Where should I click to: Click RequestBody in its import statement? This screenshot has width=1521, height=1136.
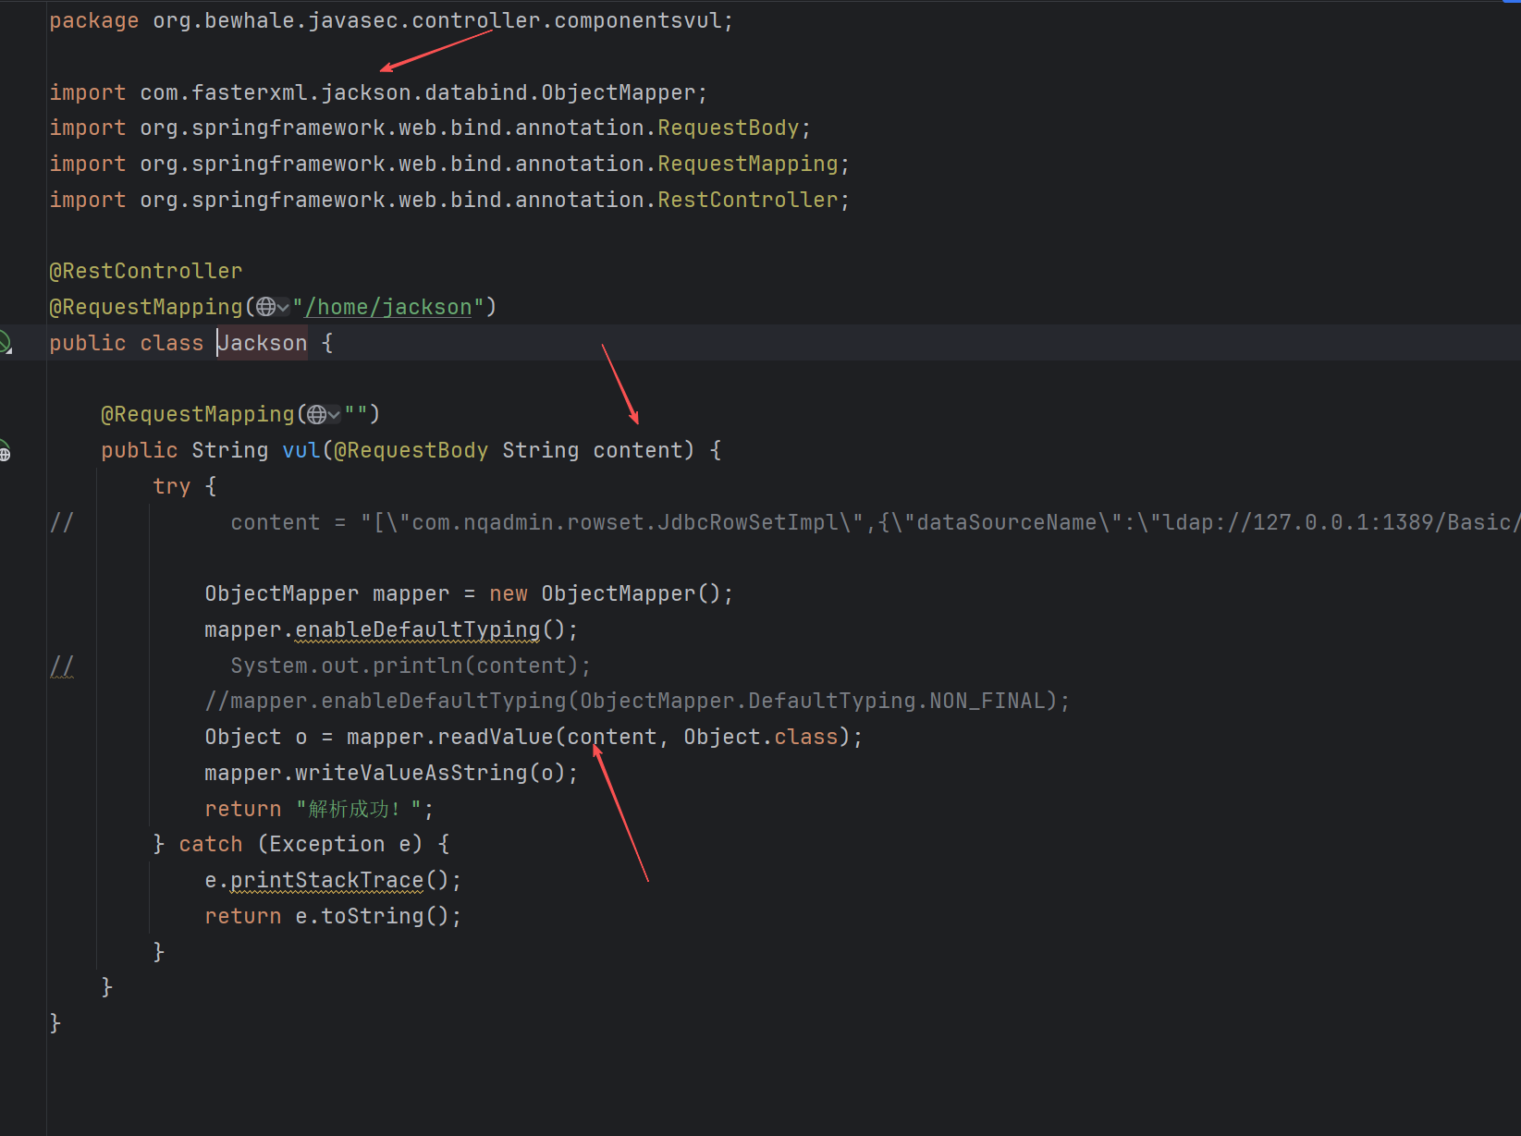tap(729, 128)
